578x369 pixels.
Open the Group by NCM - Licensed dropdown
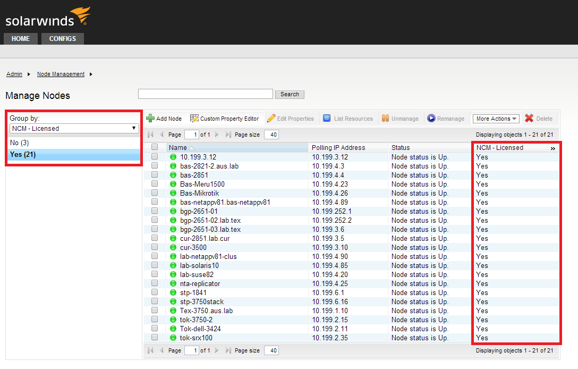pos(73,128)
